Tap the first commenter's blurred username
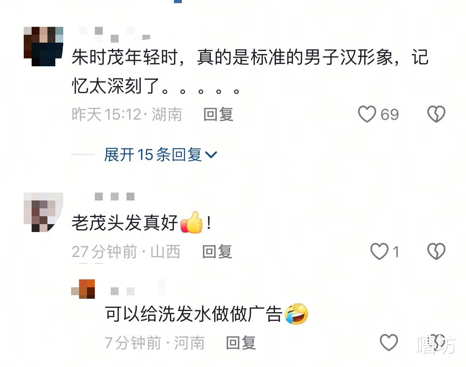The image size is (466, 367). click(x=114, y=34)
